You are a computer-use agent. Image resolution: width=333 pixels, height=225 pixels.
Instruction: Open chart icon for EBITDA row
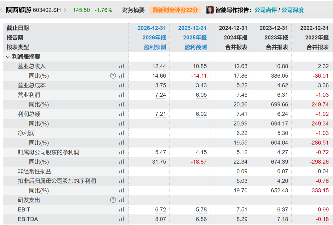point(121,219)
